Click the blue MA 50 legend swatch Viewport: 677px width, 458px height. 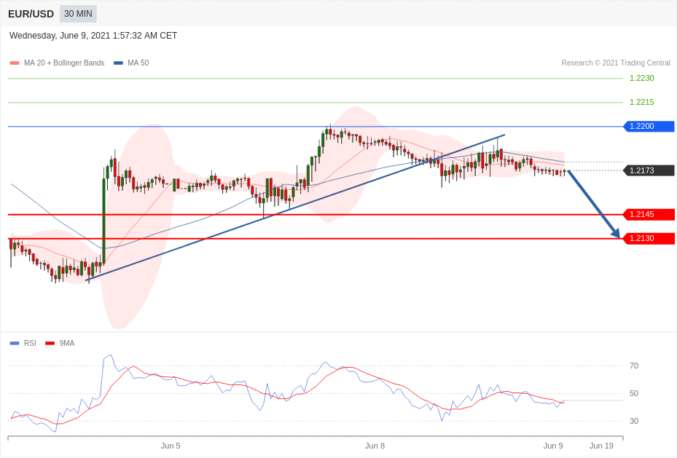tap(118, 63)
